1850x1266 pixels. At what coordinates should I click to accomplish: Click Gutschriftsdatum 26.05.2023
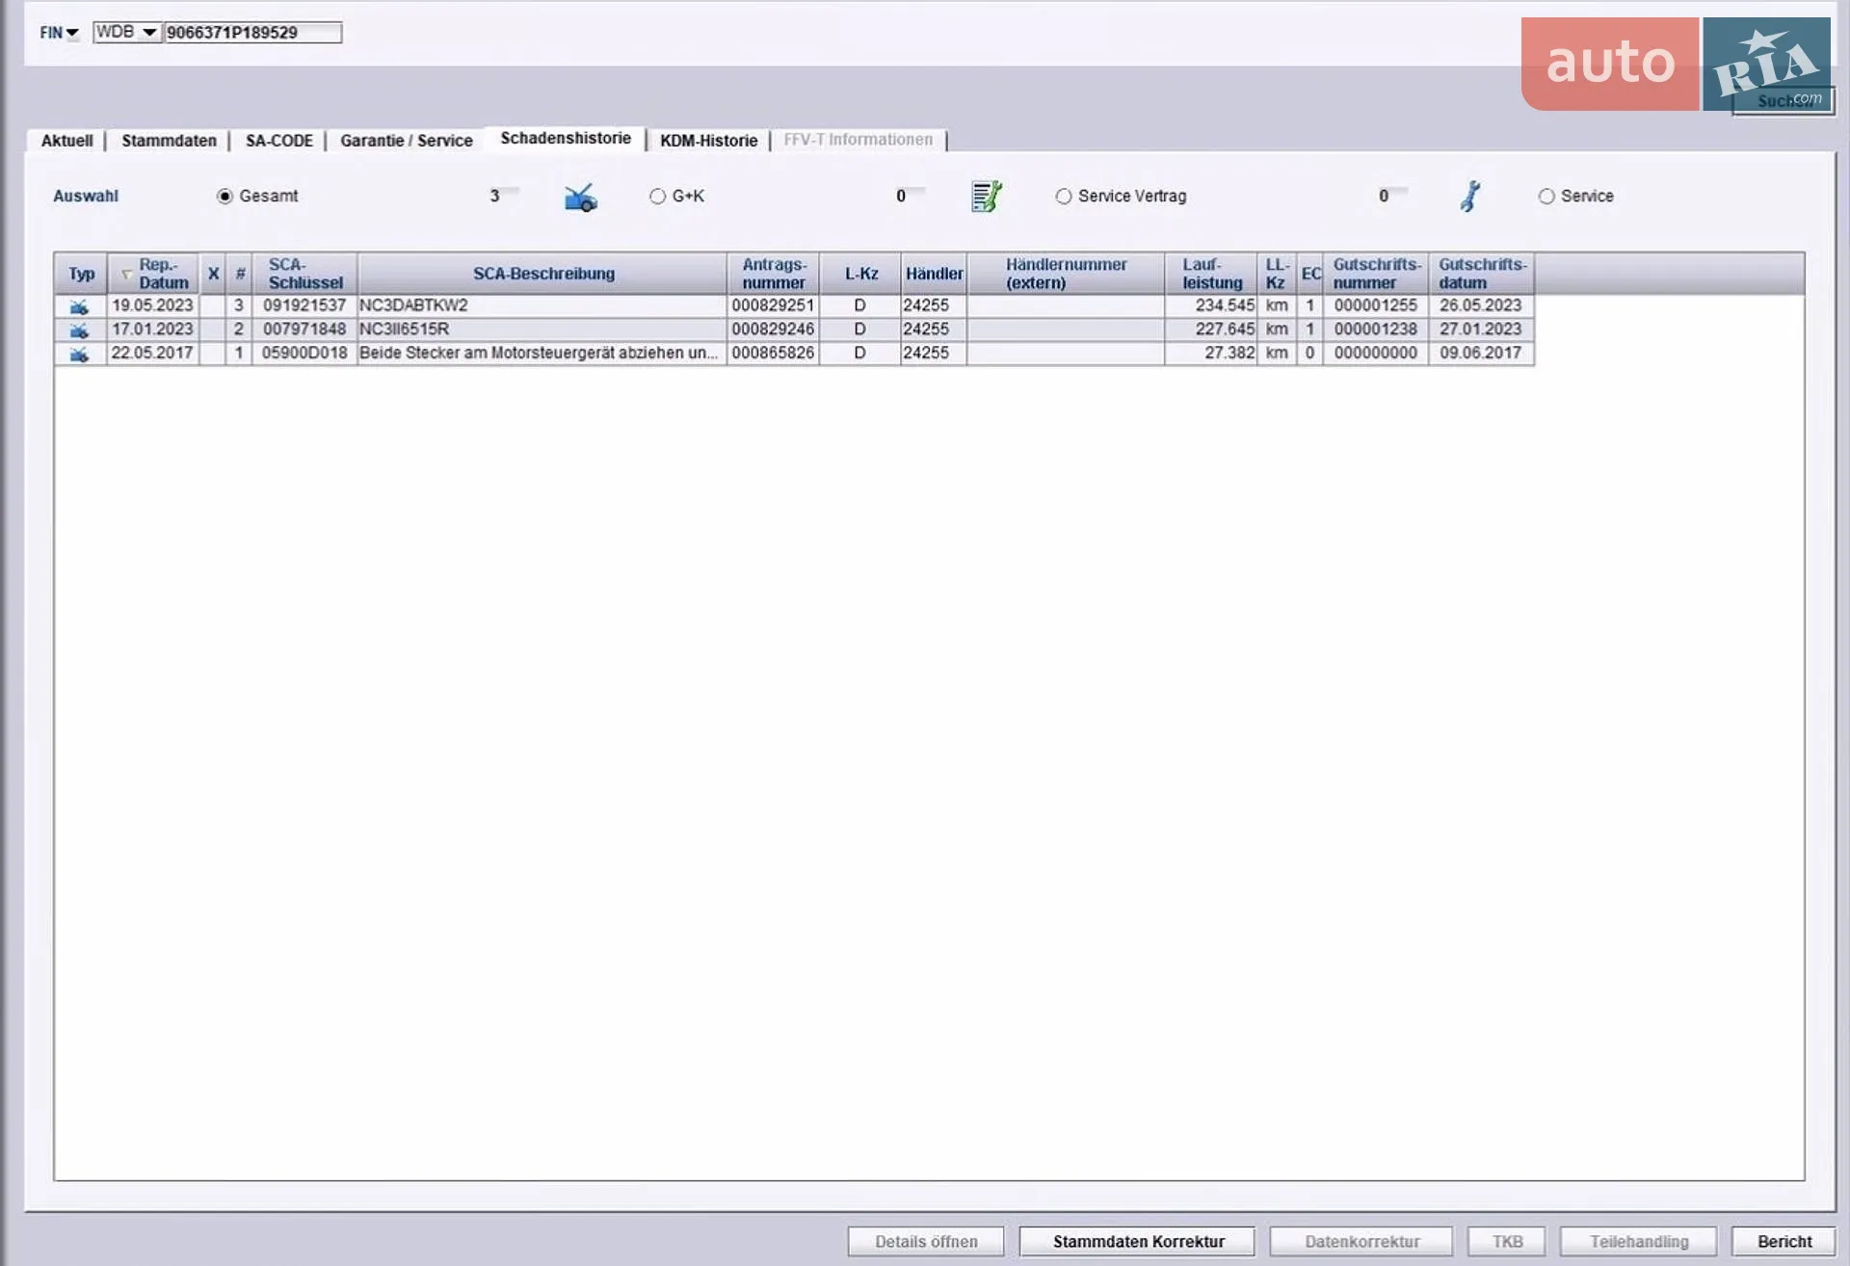1481,305
